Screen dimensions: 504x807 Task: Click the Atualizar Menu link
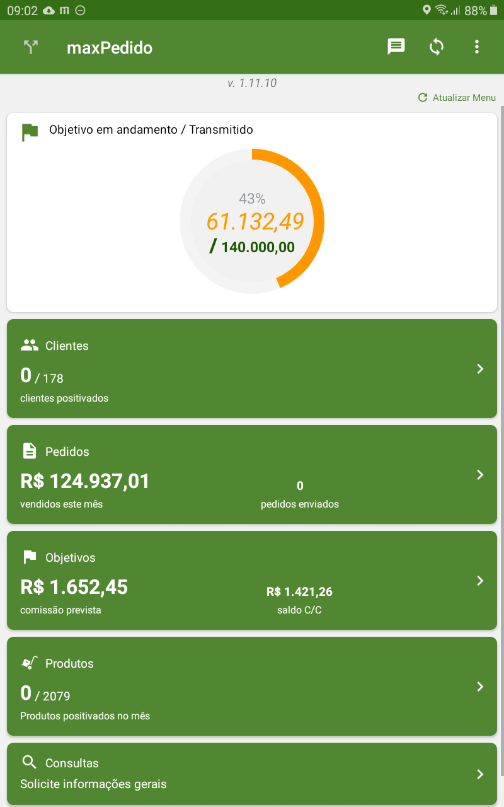point(457,98)
